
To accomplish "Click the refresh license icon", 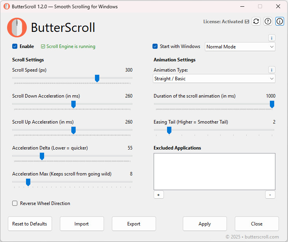I will (256, 22).
